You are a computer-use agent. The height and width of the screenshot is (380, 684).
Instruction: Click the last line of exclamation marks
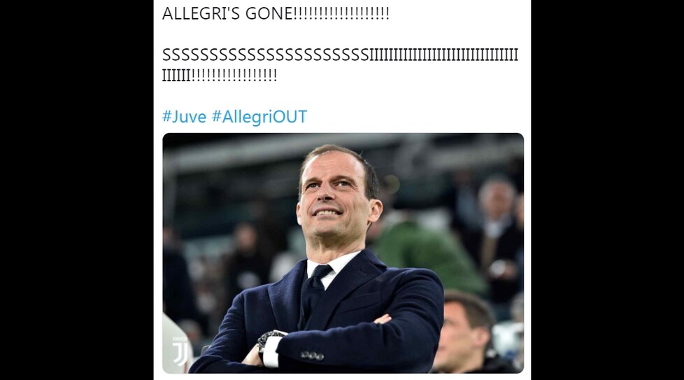click(220, 76)
